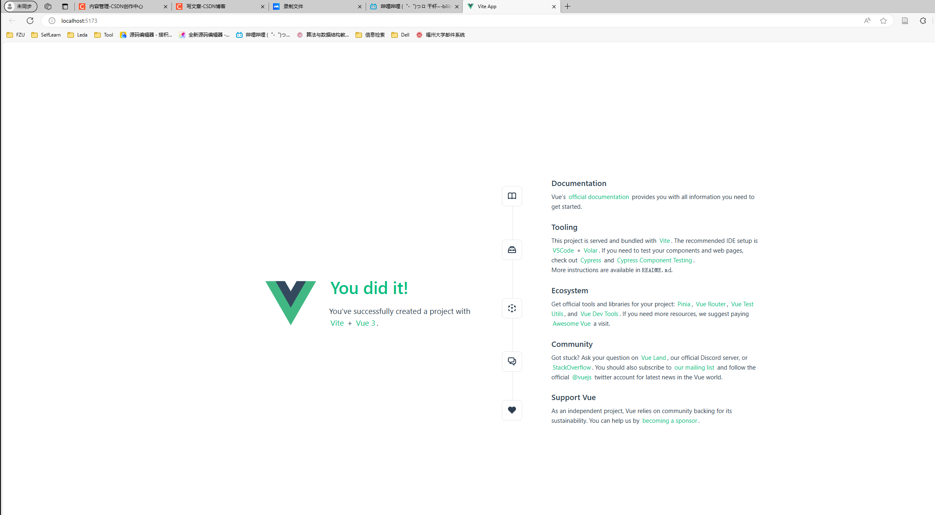Open the Awesome Vue link
This screenshot has width=935, height=515.
(571, 324)
